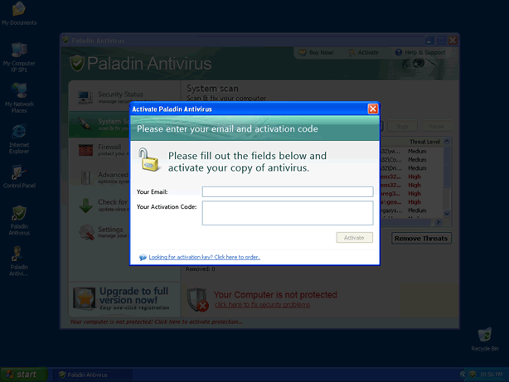The width and height of the screenshot is (509, 382).
Task: Close the Activate Paladin Antivirus dialog
Action: pyautogui.click(x=372, y=109)
